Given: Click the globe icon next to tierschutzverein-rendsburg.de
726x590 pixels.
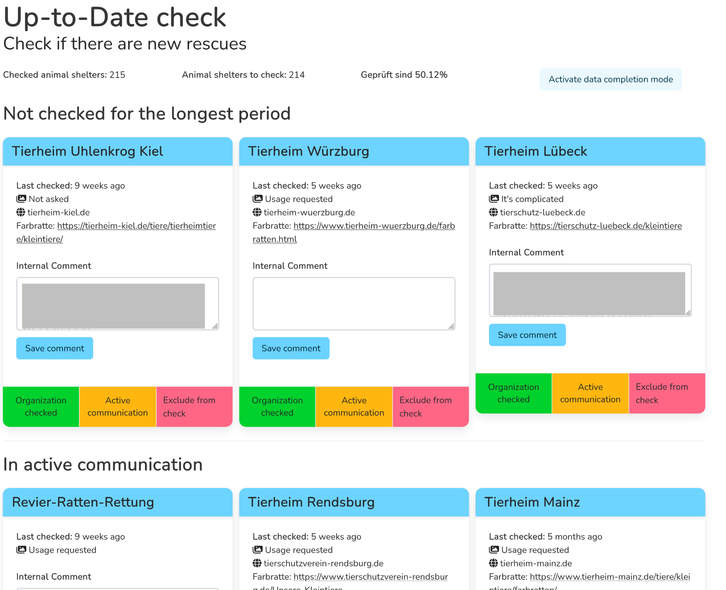Looking at the screenshot, I should tap(257, 563).
